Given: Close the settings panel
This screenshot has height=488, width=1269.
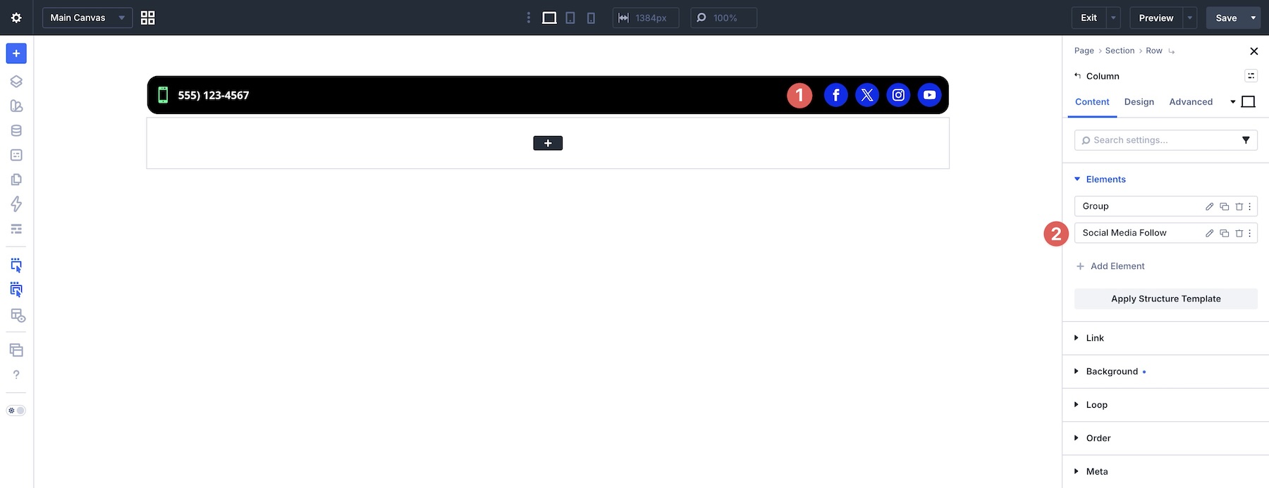Looking at the screenshot, I should (1253, 51).
